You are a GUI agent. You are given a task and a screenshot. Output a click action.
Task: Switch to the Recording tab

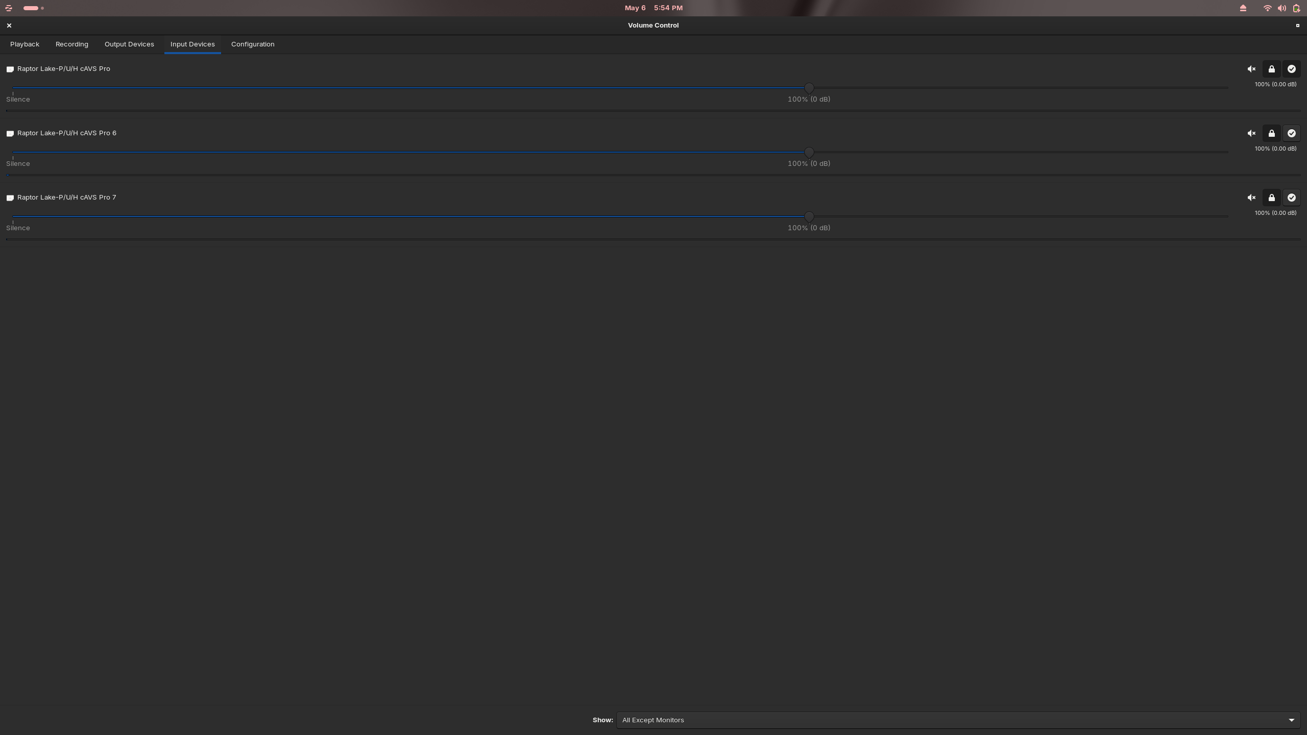click(72, 44)
